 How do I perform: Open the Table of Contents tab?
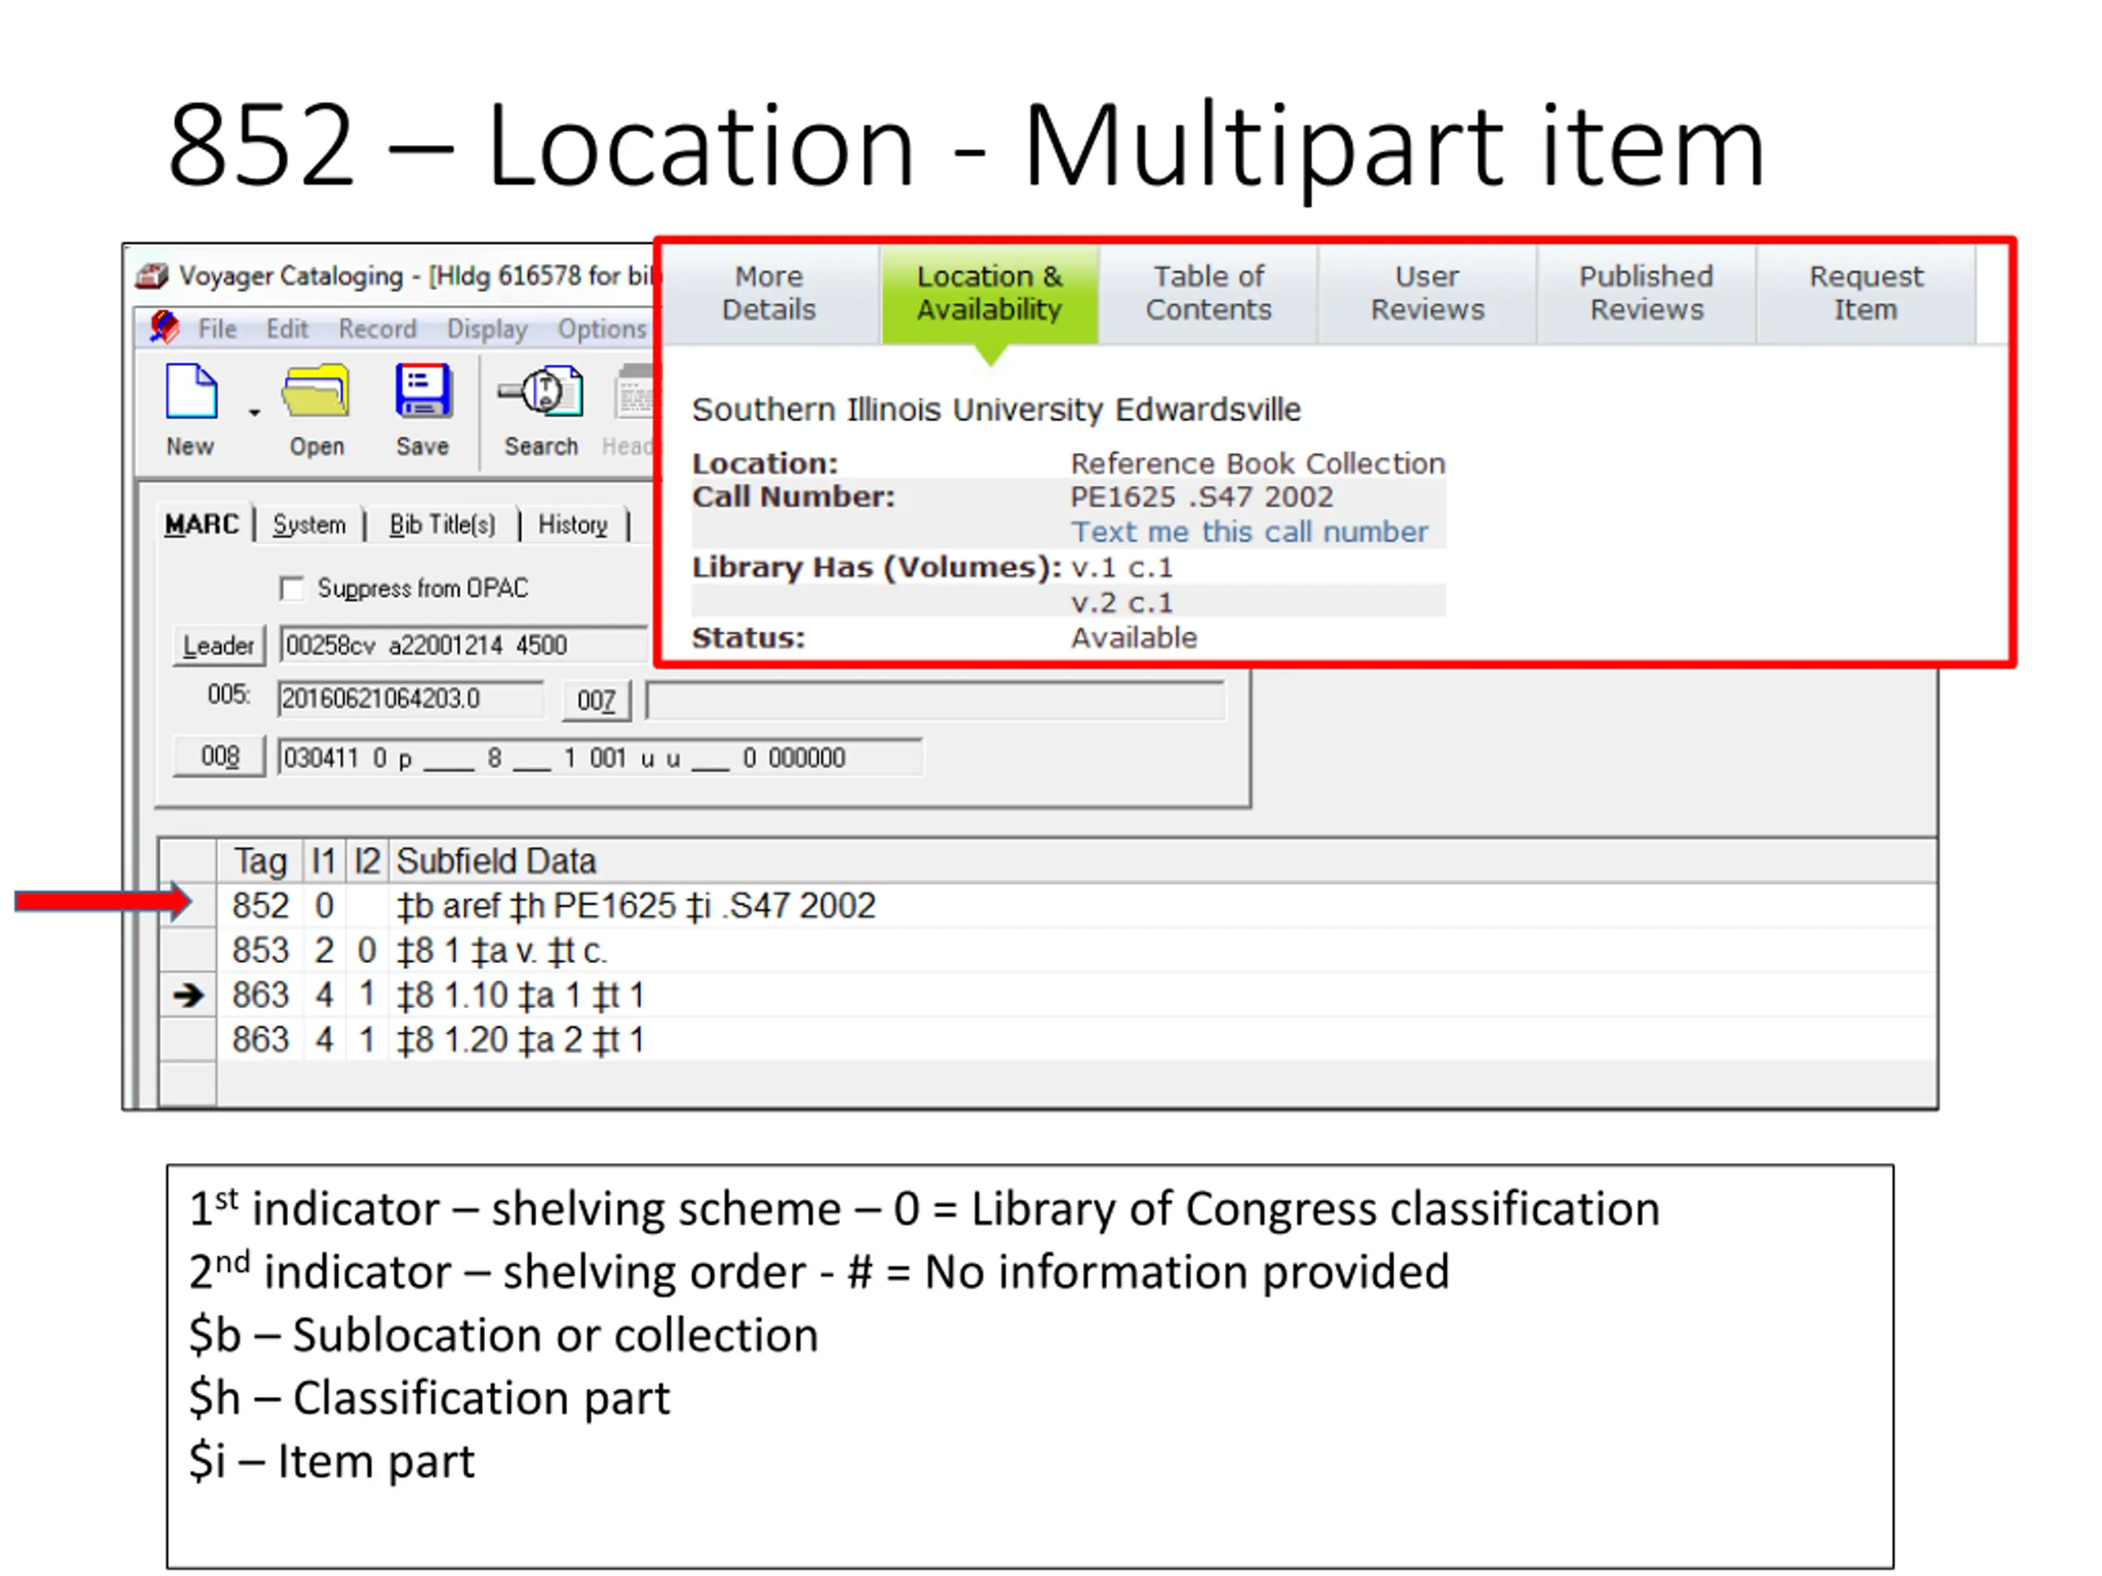click(1208, 294)
